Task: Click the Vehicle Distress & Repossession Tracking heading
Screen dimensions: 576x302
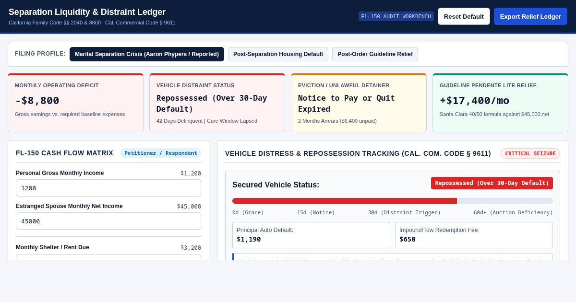Action: coord(358,153)
